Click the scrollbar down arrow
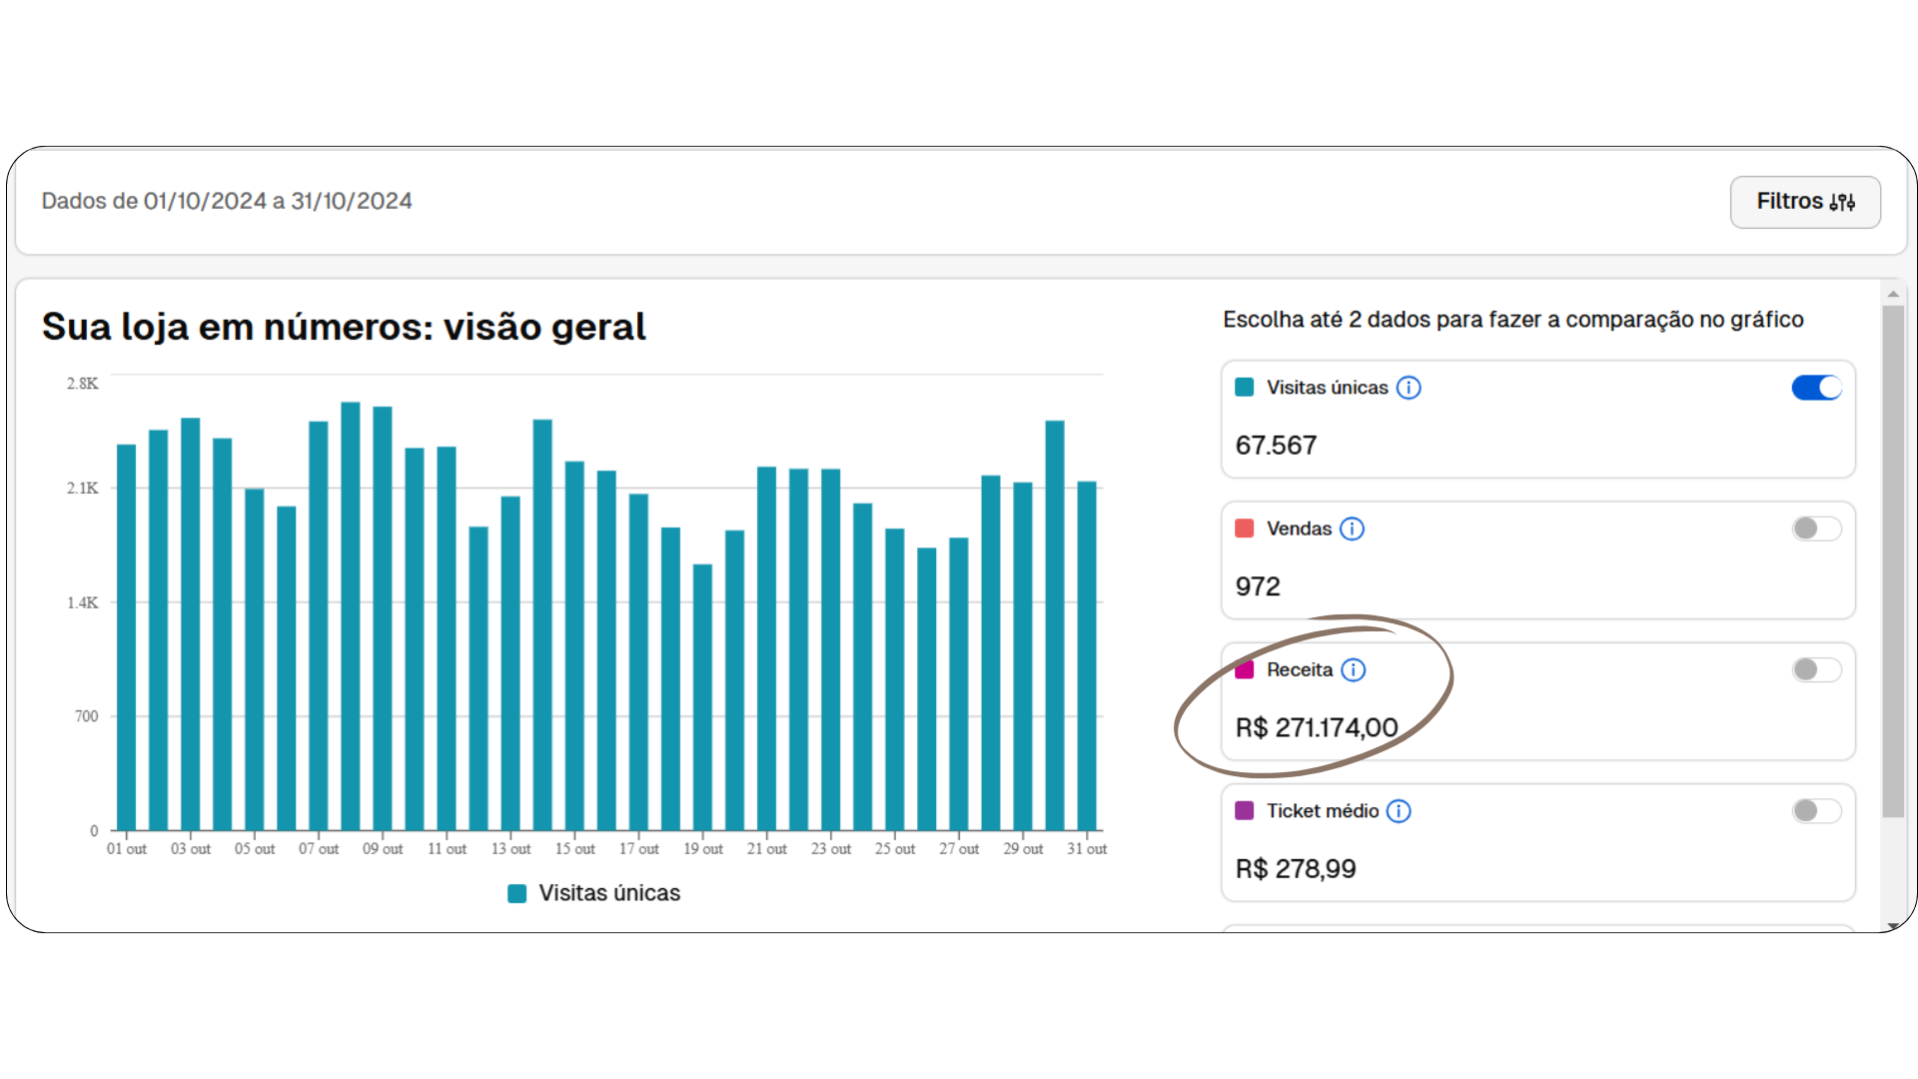This screenshot has width=1918, height=1079. coord(1893,926)
